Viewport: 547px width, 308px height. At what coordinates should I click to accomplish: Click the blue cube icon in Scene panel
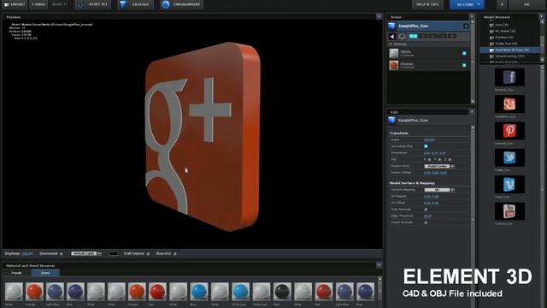click(x=391, y=26)
